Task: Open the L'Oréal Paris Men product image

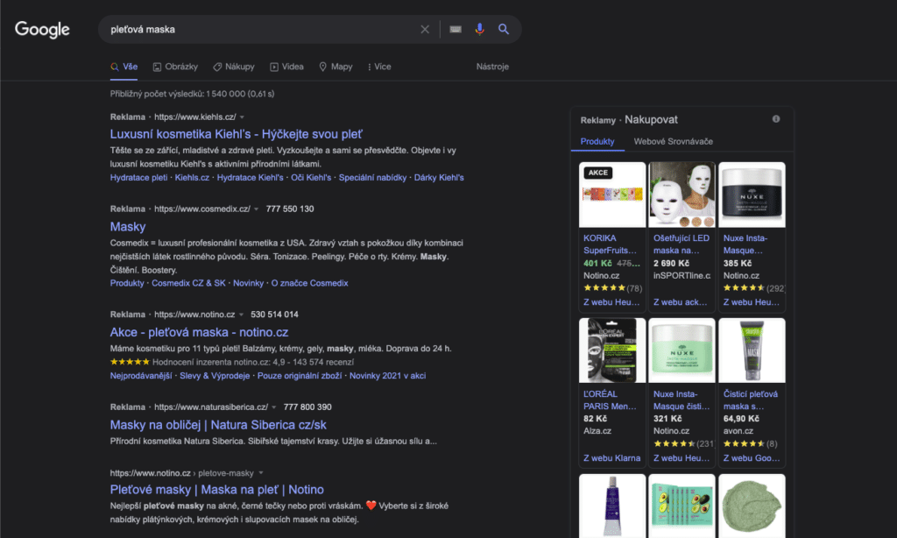Action: 612,350
